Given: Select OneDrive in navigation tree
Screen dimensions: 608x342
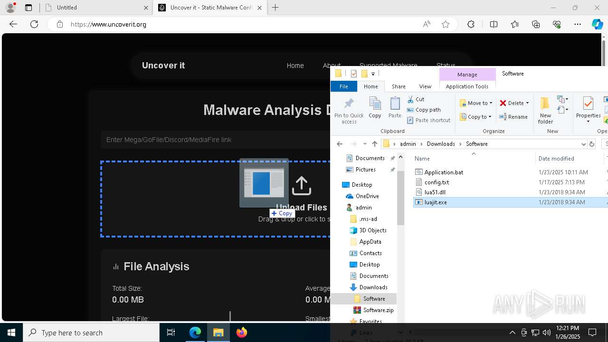Looking at the screenshot, I should click(362, 196).
